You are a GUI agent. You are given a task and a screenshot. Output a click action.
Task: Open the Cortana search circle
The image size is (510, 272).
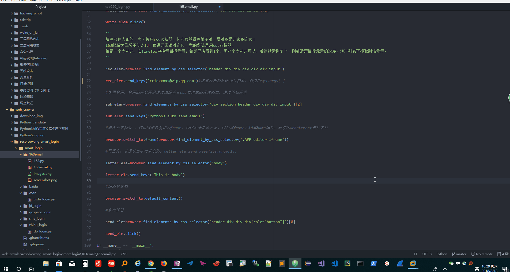(x=19, y=269)
